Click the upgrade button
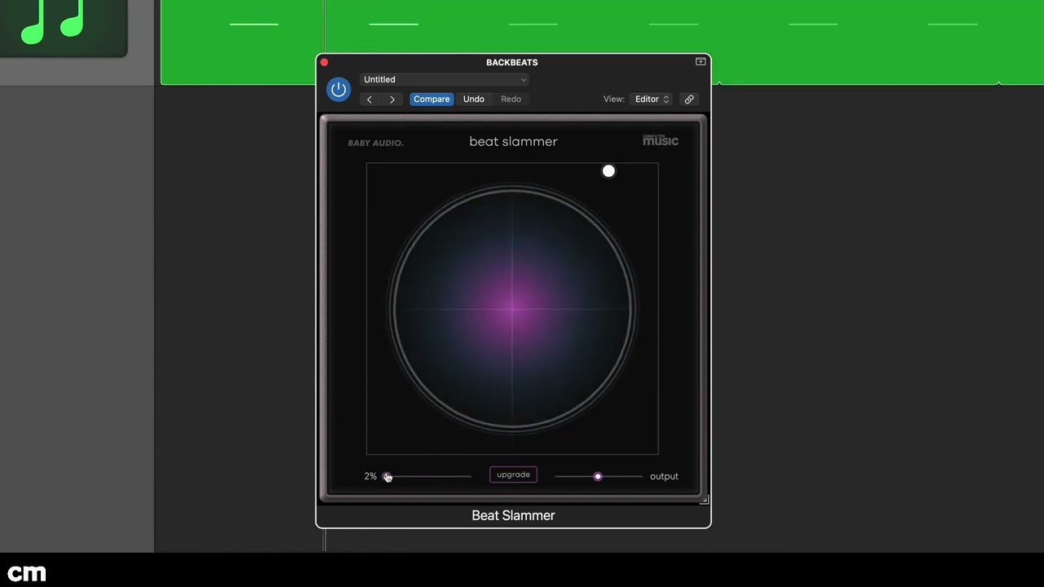 513,474
